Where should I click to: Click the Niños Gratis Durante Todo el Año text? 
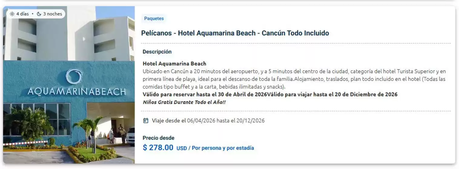pyautogui.click(x=184, y=102)
